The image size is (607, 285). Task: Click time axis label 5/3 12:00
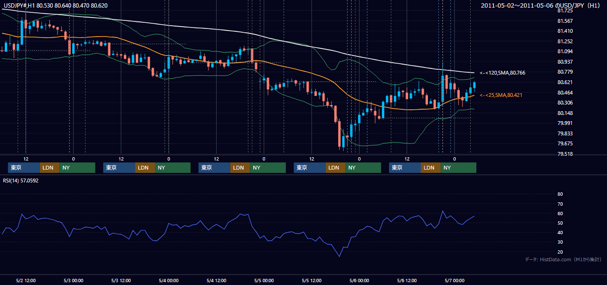[121, 280]
